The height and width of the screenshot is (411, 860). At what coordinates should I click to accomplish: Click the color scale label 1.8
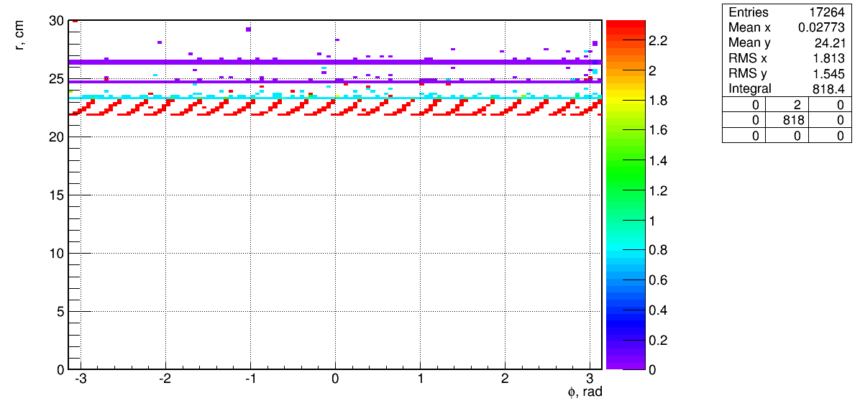(x=658, y=101)
